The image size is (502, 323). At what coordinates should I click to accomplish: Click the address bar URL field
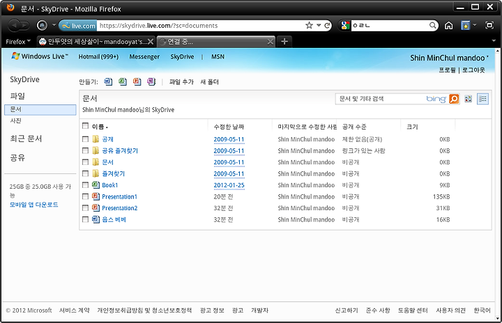pyautogui.click(x=200, y=26)
